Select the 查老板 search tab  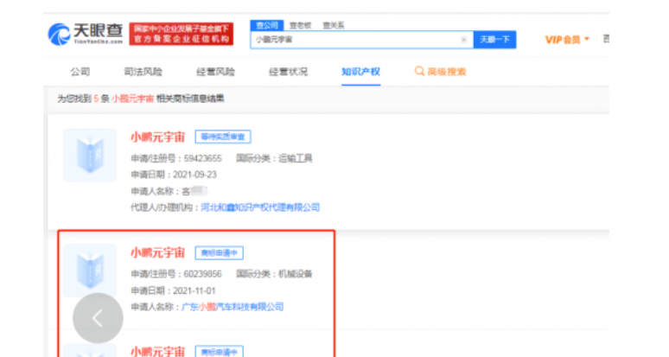300,26
